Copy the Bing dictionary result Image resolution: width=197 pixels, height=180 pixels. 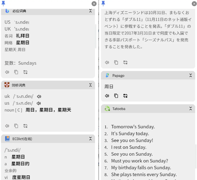coord(16,72)
